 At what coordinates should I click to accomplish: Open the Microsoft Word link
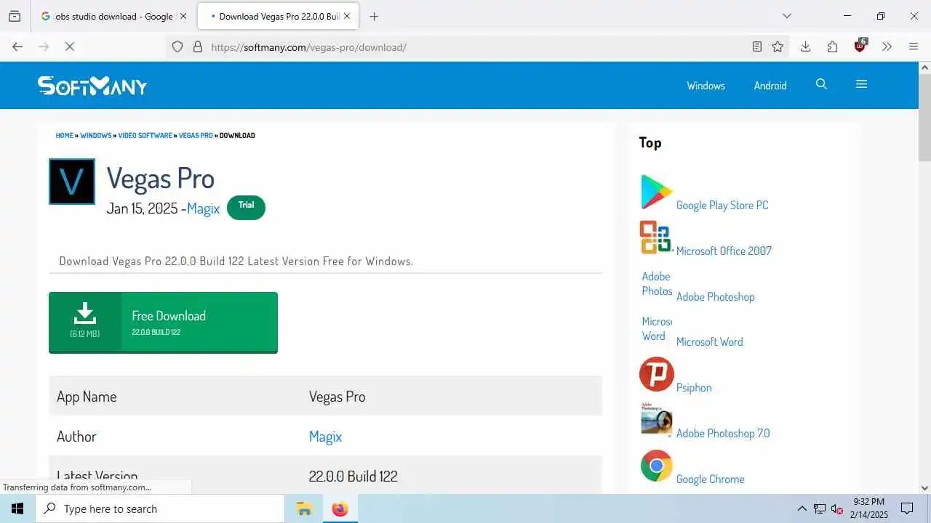coord(710,341)
